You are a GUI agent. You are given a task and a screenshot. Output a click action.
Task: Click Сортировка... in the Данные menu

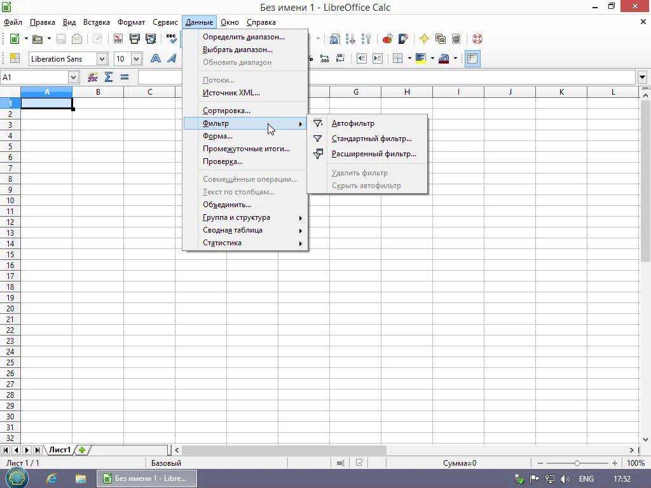click(x=245, y=111)
